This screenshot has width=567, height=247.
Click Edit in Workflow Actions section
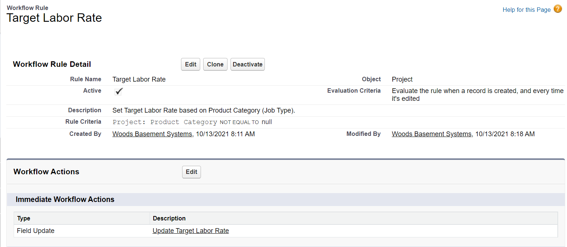191,172
